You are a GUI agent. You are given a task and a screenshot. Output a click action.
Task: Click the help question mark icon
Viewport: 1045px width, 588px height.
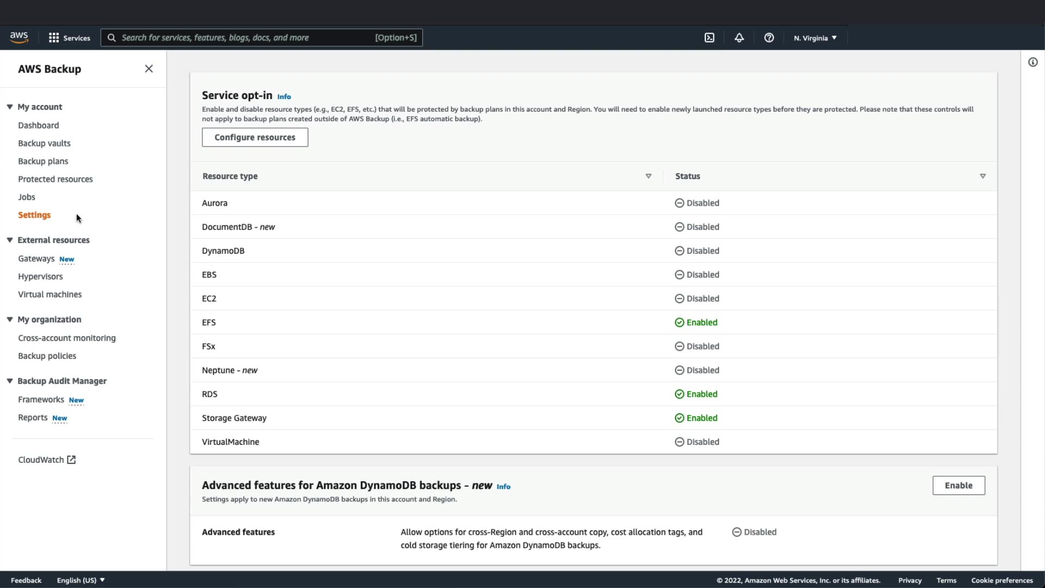click(x=769, y=38)
